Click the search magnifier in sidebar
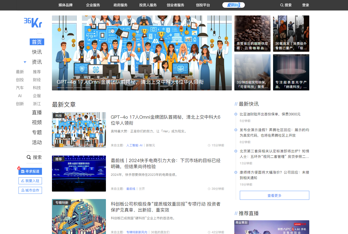Image resolution: width=348 pixels, height=234 pixels. [x=29, y=157]
